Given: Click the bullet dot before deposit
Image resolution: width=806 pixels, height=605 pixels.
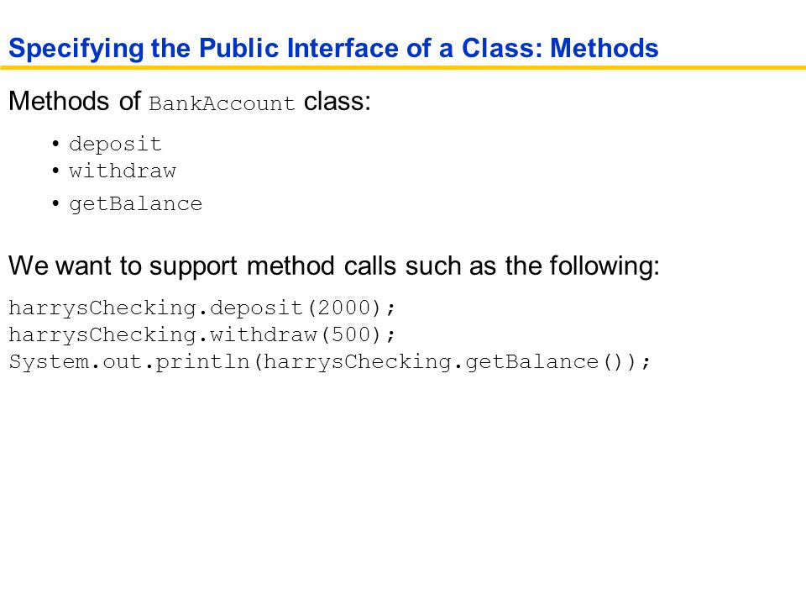Looking at the screenshot, I should (x=55, y=144).
